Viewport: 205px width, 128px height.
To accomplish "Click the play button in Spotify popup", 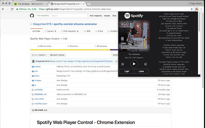I will coord(134,64).
